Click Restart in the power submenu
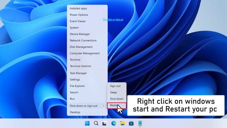Image resolution: width=227 pixels, height=128 pixels. (117, 106)
